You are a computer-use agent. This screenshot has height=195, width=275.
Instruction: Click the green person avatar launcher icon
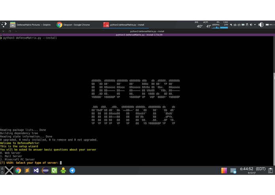pos(63,171)
